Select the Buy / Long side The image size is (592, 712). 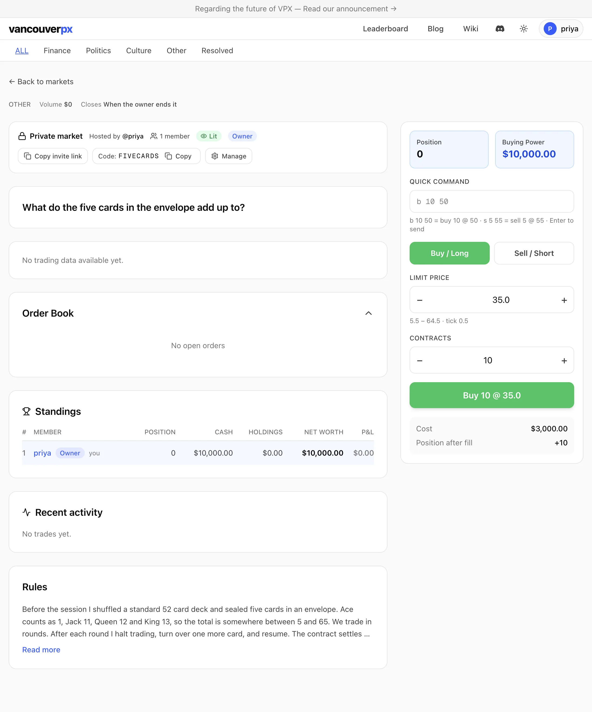[x=449, y=253]
